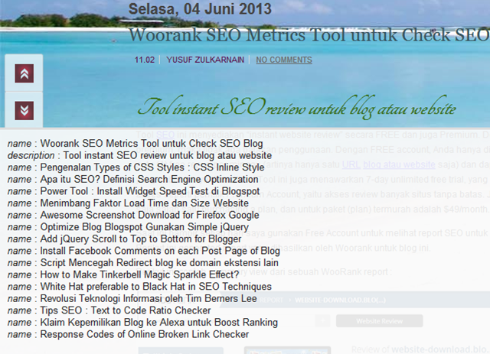The height and width of the screenshot is (354, 490).
Task: Select row Add jQuery Scroll to Top to Bottom
Action: click(124, 239)
